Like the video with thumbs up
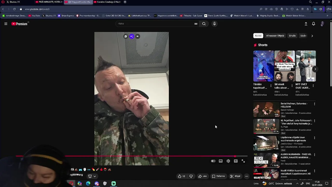Viewport: 332px width, 187px height. [x=182, y=176]
